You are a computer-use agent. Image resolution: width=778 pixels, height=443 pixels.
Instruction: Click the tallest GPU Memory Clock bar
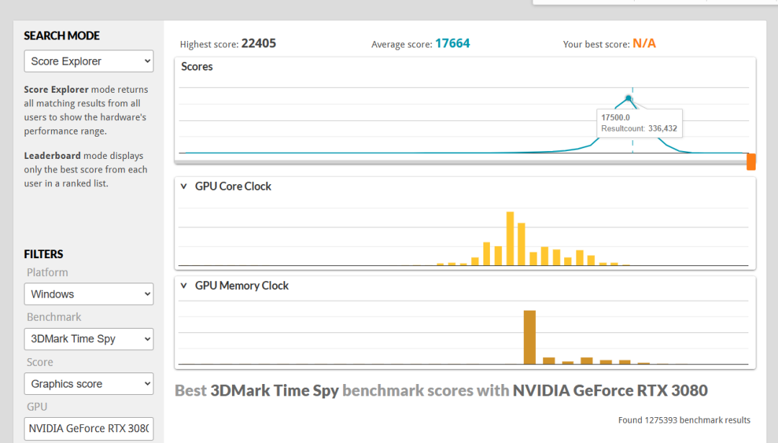pyautogui.click(x=530, y=337)
